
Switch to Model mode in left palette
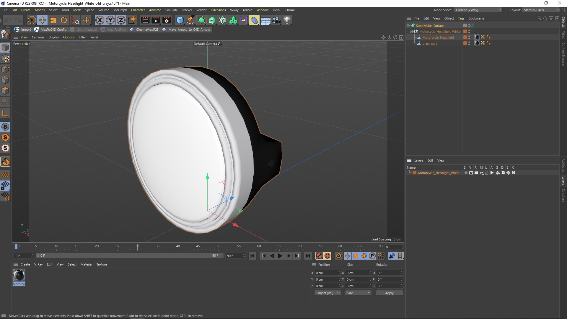pyautogui.click(x=5, y=48)
